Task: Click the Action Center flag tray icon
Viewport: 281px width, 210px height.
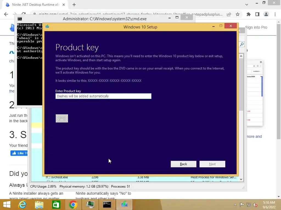Action: pyautogui.click(x=242, y=205)
